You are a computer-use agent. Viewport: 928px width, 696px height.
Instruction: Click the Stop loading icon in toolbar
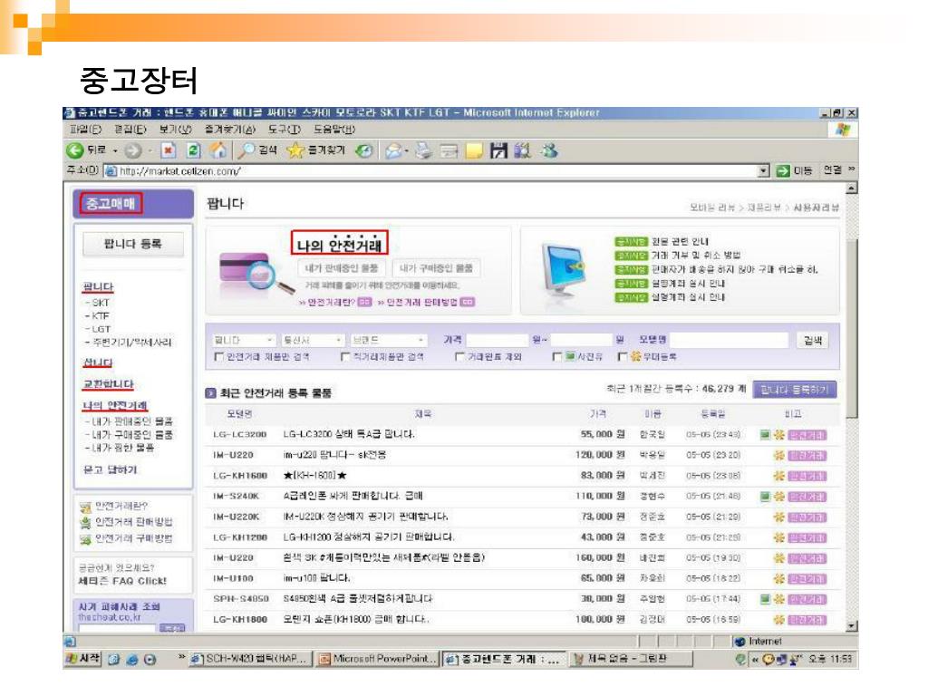[x=169, y=151]
